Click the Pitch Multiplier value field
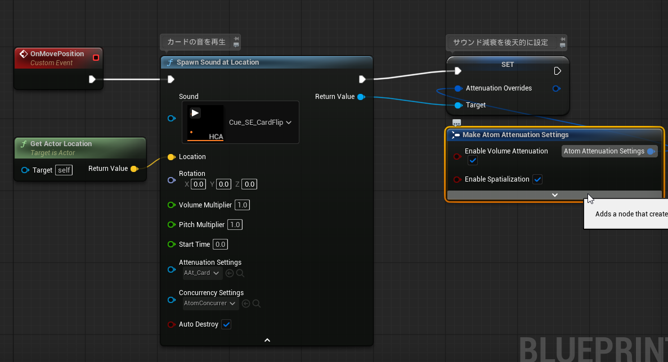 (x=235, y=225)
